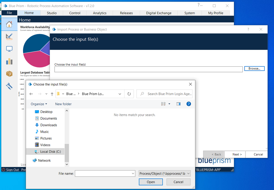274x190 pixels.
Task: Open the Control monitor sidebar icon
Action: pyautogui.click(x=9, y=49)
